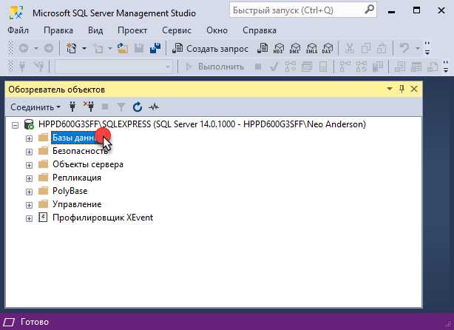Click the paste clipboard icon
The image size is (454, 330).
382,48
